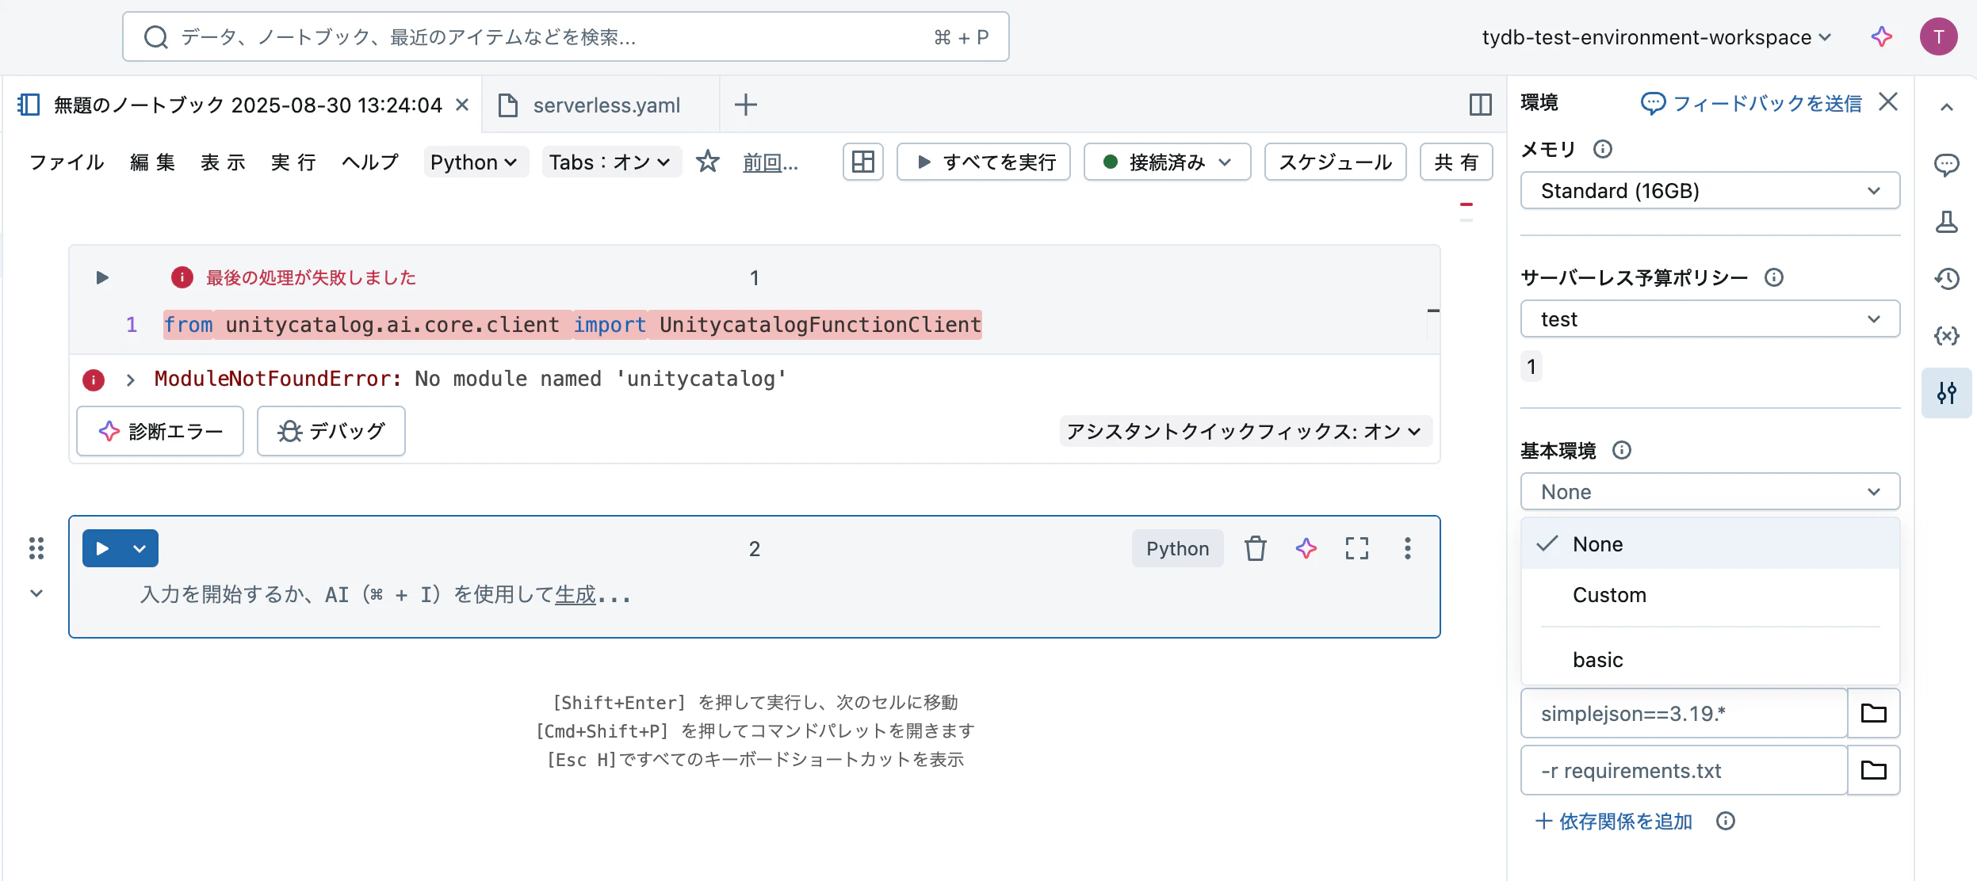Open serverless budget policy test dropdown
This screenshot has height=881, width=1977.
[1710, 318]
